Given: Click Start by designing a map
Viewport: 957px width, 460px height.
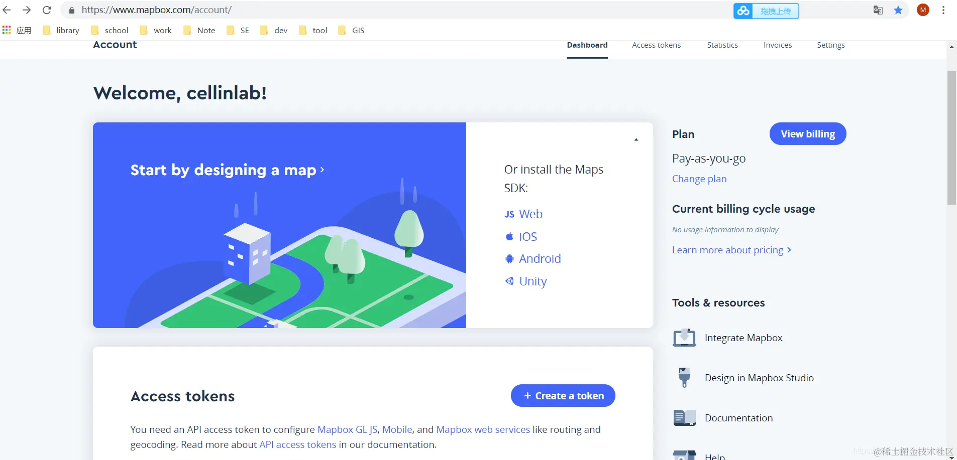Looking at the screenshot, I should pyautogui.click(x=227, y=170).
